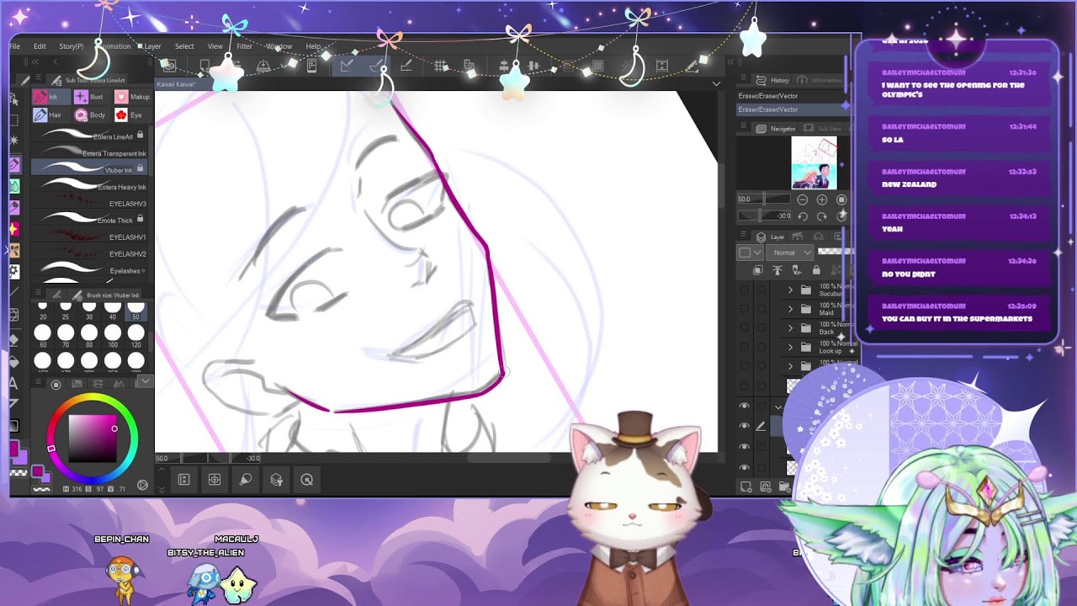Select the first Eraser/Eraser/Vector history entry
The width and height of the screenshot is (1077, 606).
tap(792, 96)
